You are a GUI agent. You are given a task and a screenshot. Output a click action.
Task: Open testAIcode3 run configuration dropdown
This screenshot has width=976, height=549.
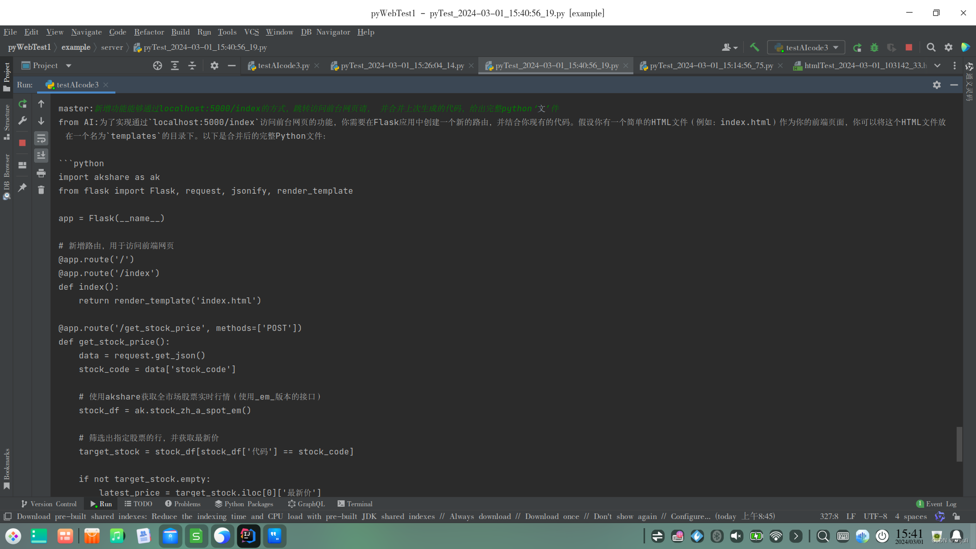point(806,47)
